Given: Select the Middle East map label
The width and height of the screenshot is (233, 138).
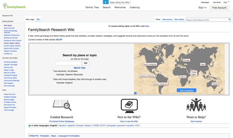Looking at the screenshot, I should pos(194,73).
